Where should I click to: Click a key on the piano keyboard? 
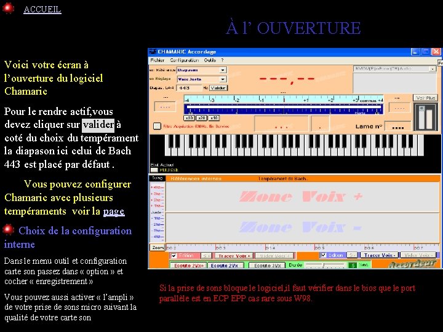pos(294,145)
